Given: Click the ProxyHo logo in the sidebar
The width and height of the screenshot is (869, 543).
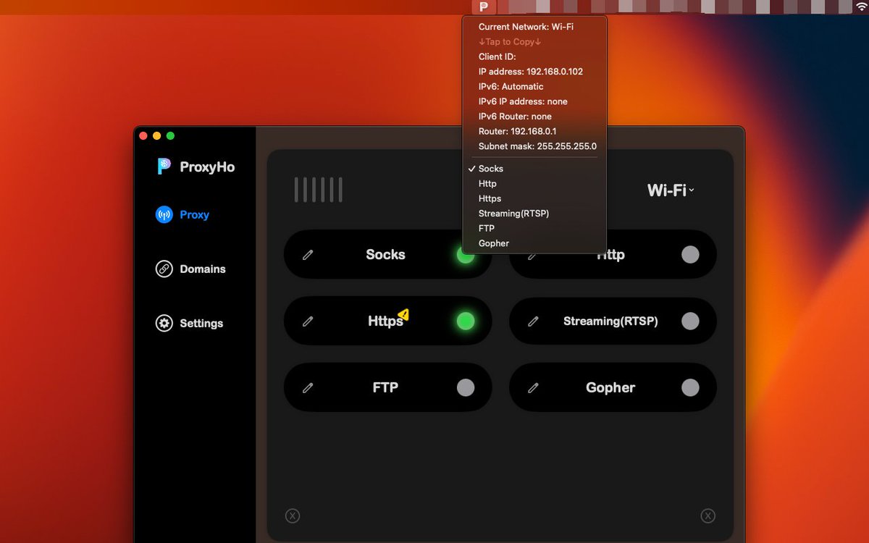Looking at the screenshot, I should coord(164,167).
